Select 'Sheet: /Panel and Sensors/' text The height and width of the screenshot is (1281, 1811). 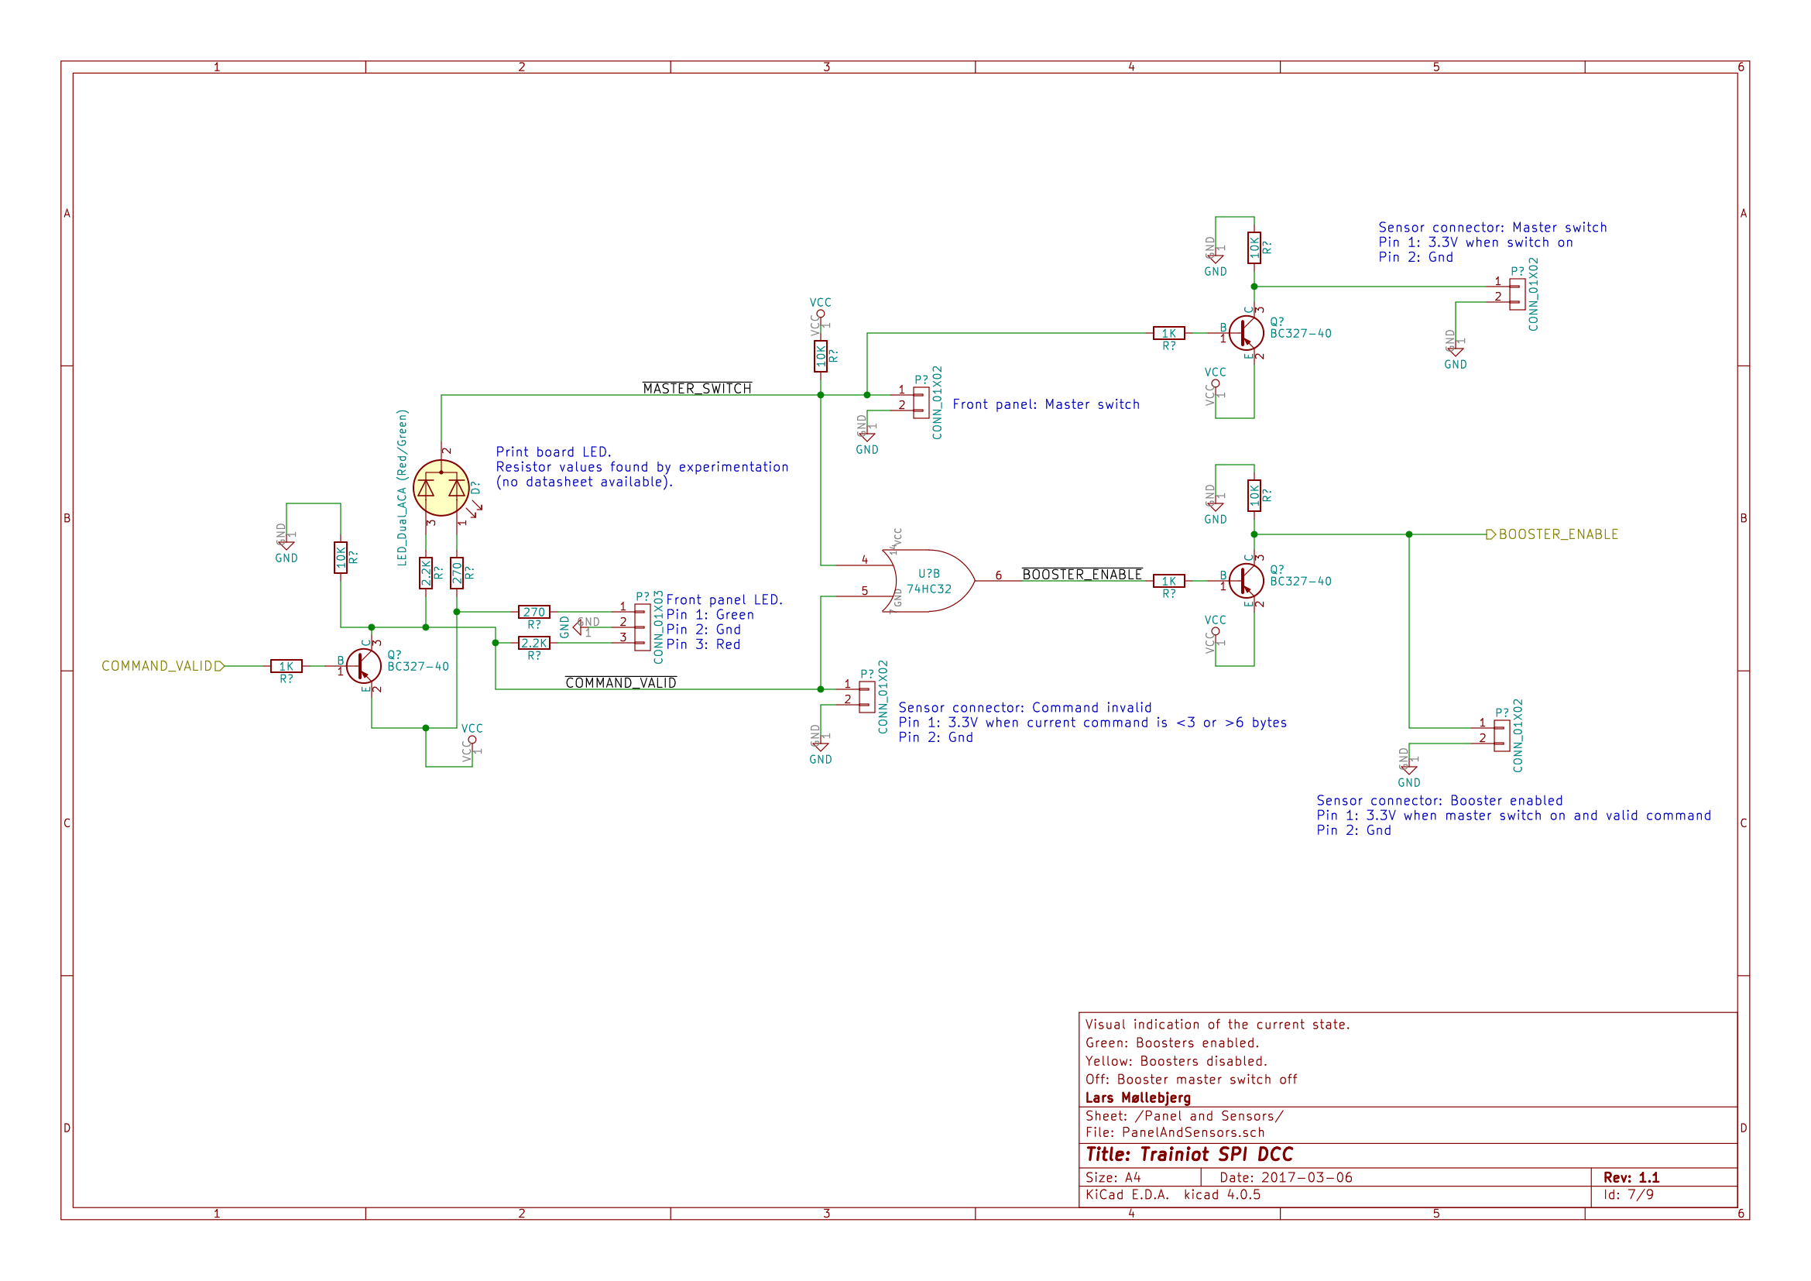point(1184,1116)
